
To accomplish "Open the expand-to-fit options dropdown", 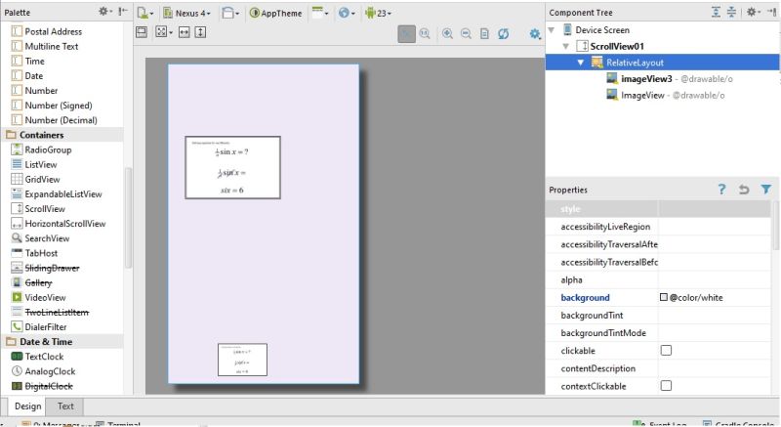I will coord(163,32).
